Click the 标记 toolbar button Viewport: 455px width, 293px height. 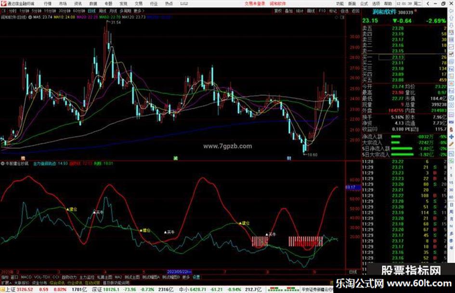(333, 11)
